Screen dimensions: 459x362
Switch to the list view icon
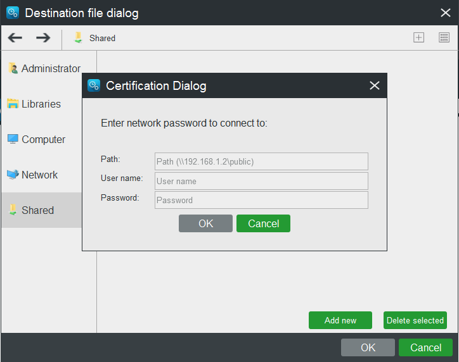coord(444,38)
